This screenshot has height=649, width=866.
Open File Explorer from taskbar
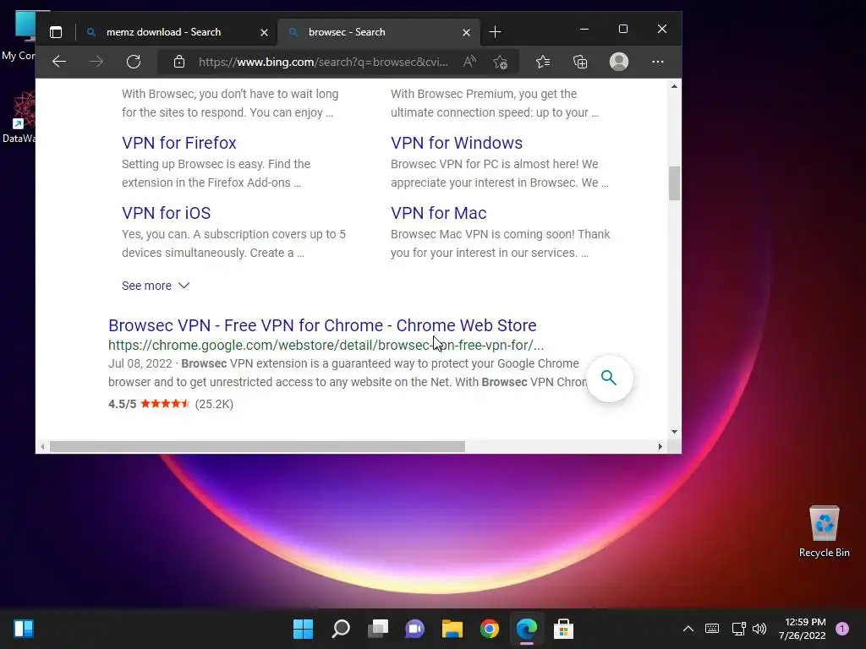click(x=452, y=629)
